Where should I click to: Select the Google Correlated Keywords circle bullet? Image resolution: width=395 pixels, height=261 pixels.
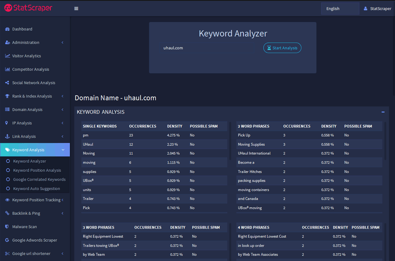(x=8, y=179)
